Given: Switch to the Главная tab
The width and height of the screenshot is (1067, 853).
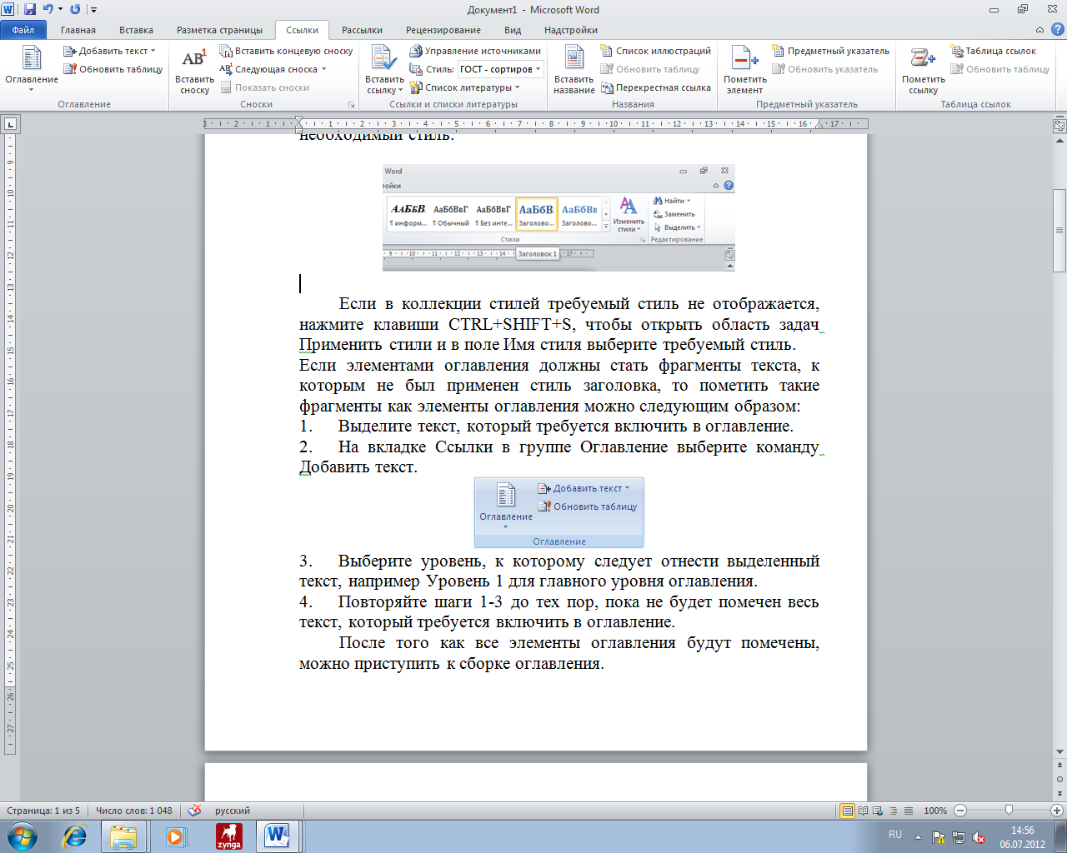Looking at the screenshot, I should [78, 30].
